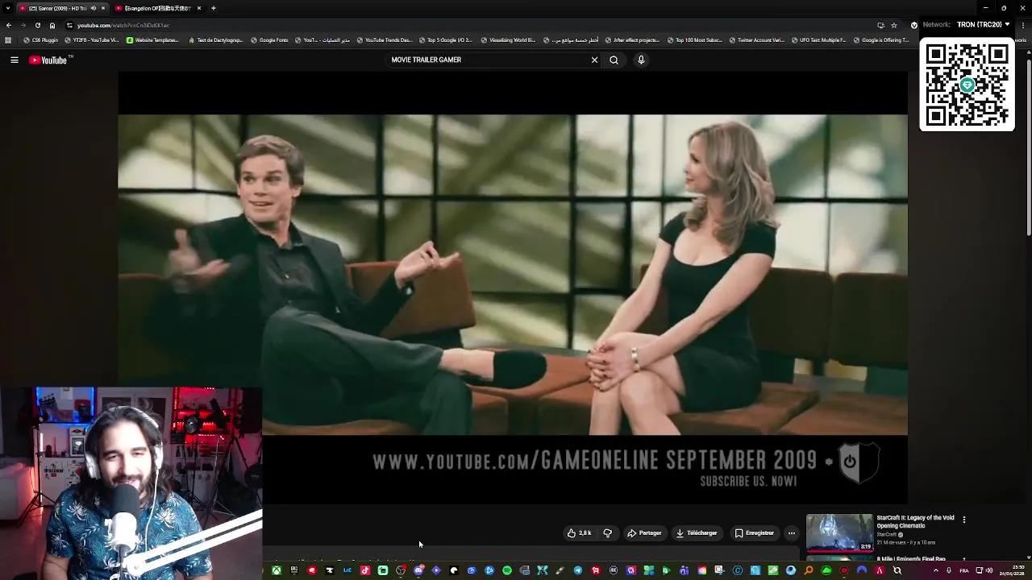Like the video showing 2,8 k

(580, 532)
